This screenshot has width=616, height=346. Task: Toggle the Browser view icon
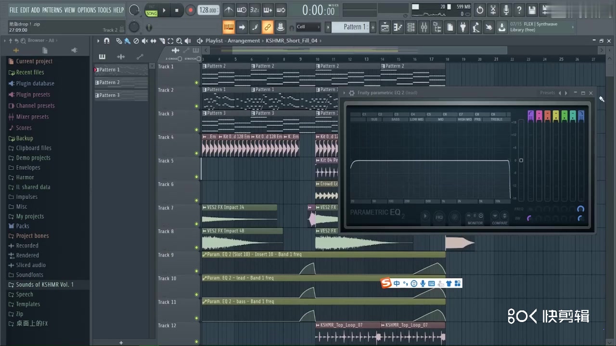pyautogui.click(x=437, y=27)
